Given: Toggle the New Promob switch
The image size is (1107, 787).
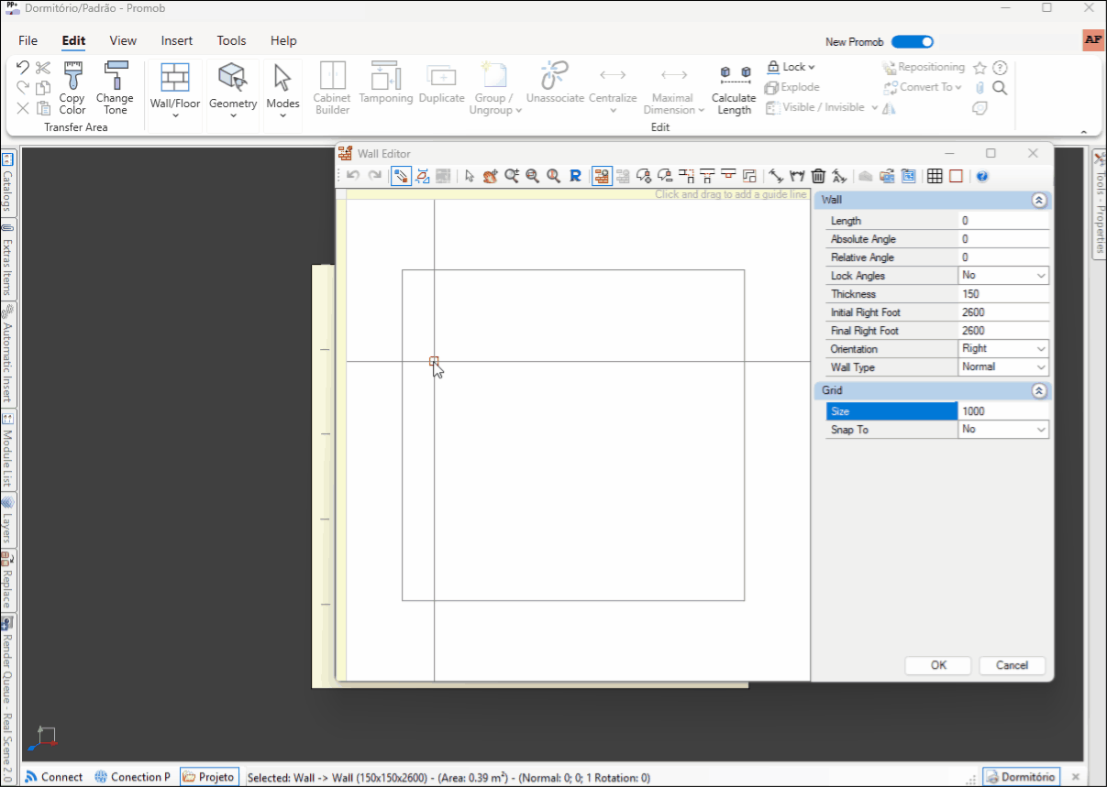Looking at the screenshot, I should pos(912,41).
